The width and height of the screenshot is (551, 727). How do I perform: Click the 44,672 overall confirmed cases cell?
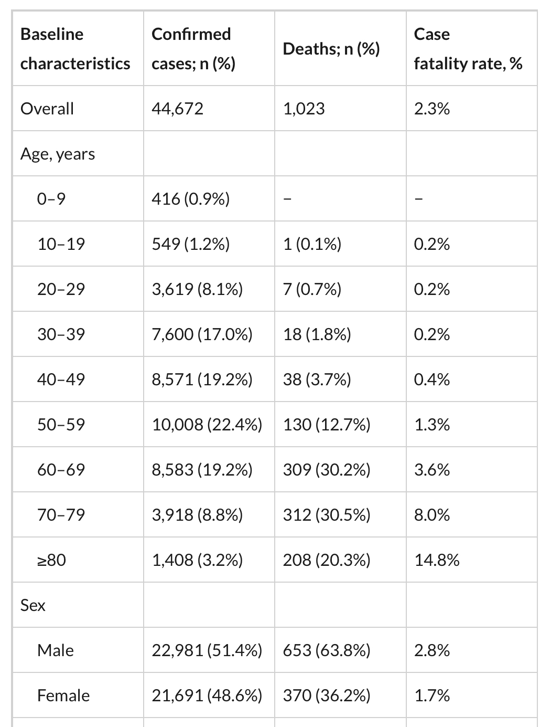point(178,109)
